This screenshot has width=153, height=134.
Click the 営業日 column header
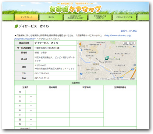pos(25,88)
